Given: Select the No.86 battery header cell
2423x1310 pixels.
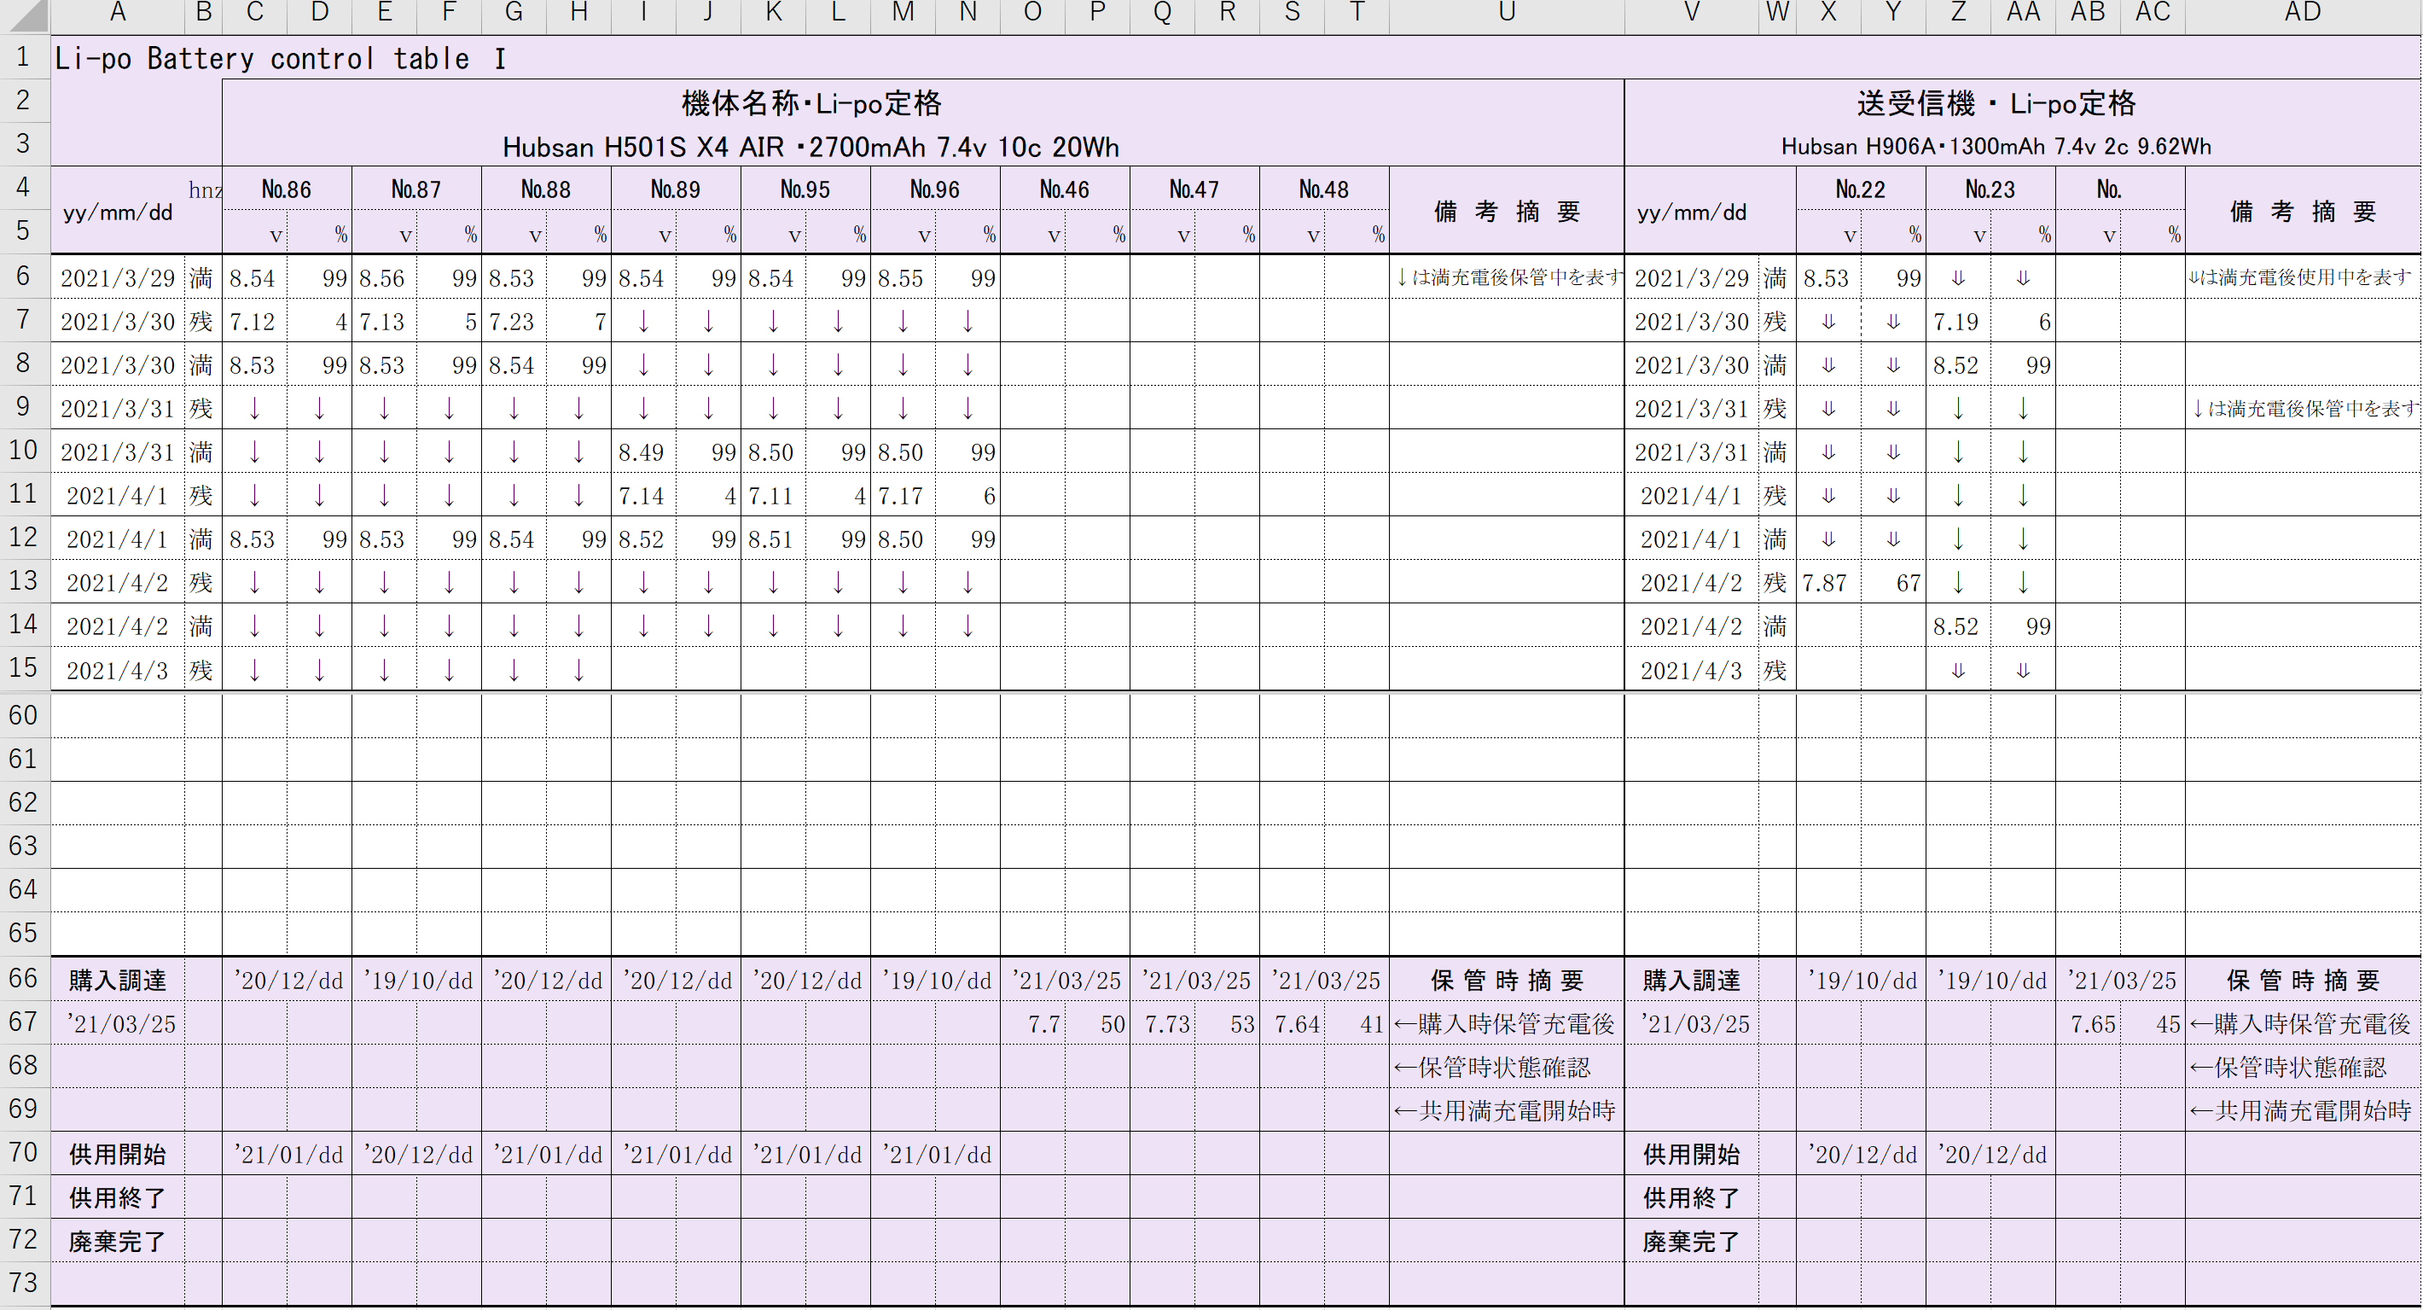Looking at the screenshot, I should (286, 189).
